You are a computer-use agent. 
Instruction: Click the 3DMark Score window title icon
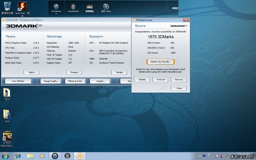tap(134, 20)
